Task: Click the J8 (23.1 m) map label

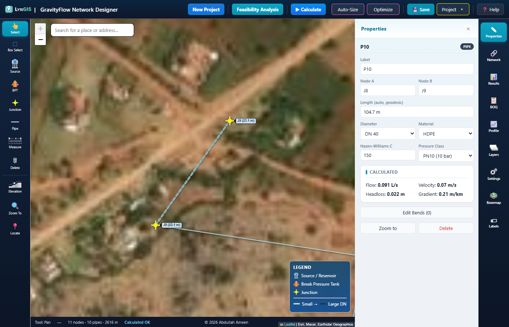Action: pos(172,225)
